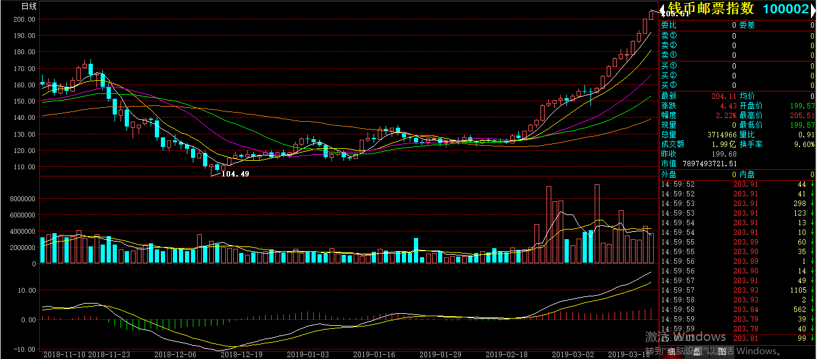817x359 pixels.
Task: Click the 换手率 value 9.60%
Action: point(803,145)
